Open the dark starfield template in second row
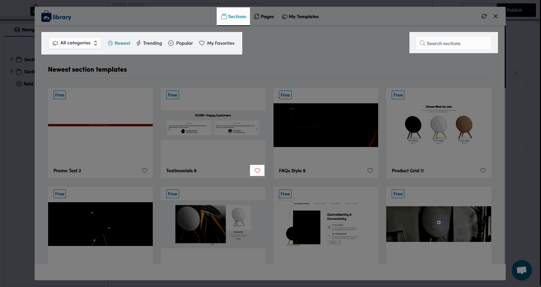Image resolution: width=541 pixels, height=287 pixels. point(100,224)
